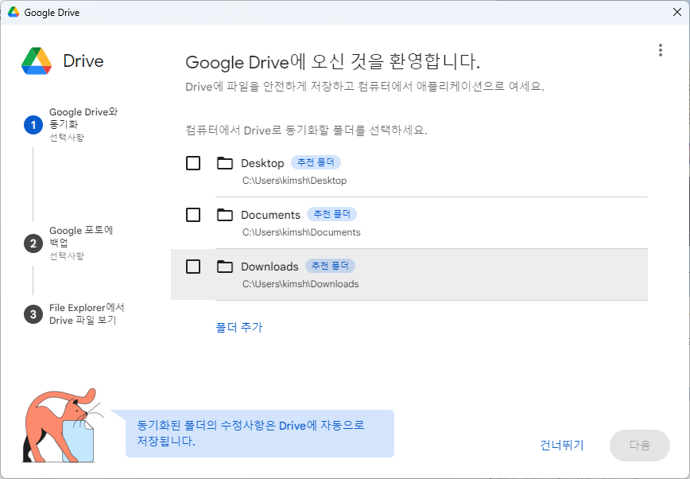This screenshot has width=690, height=479.
Task: Click the '폴더 추가' link
Action: [x=238, y=327]
